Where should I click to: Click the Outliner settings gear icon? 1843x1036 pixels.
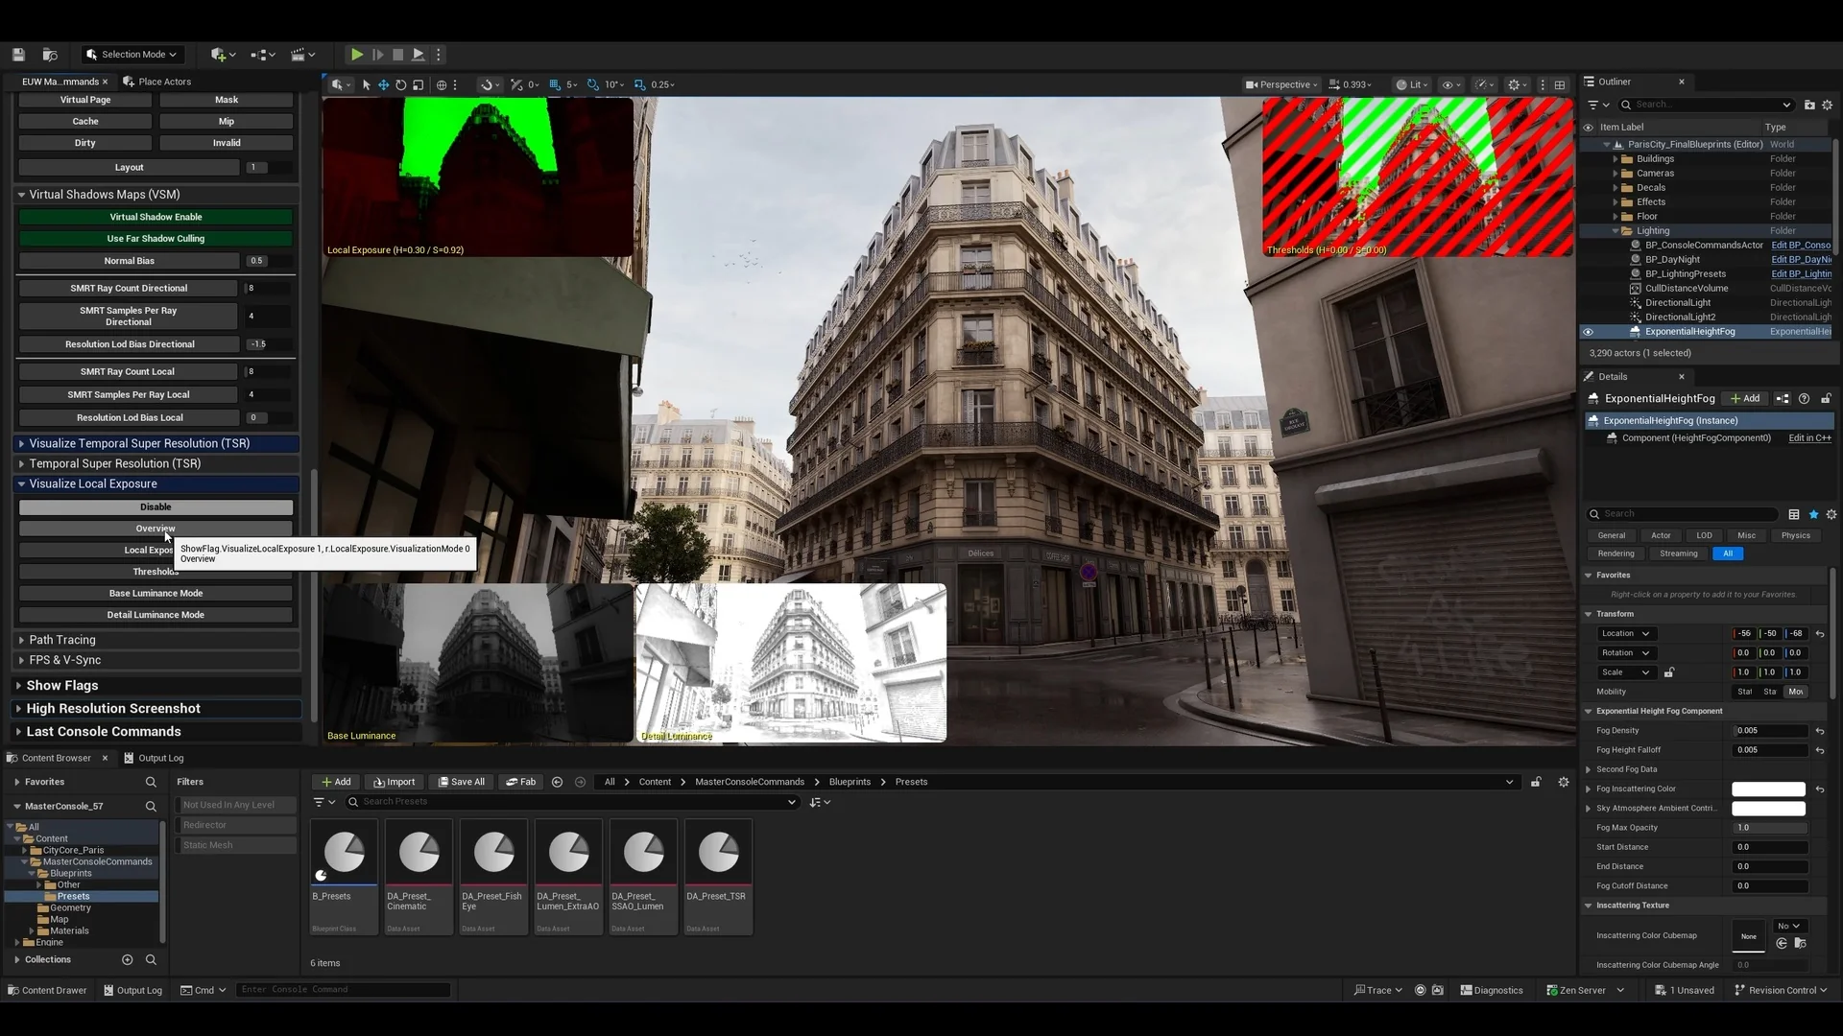coord(1827,105)
